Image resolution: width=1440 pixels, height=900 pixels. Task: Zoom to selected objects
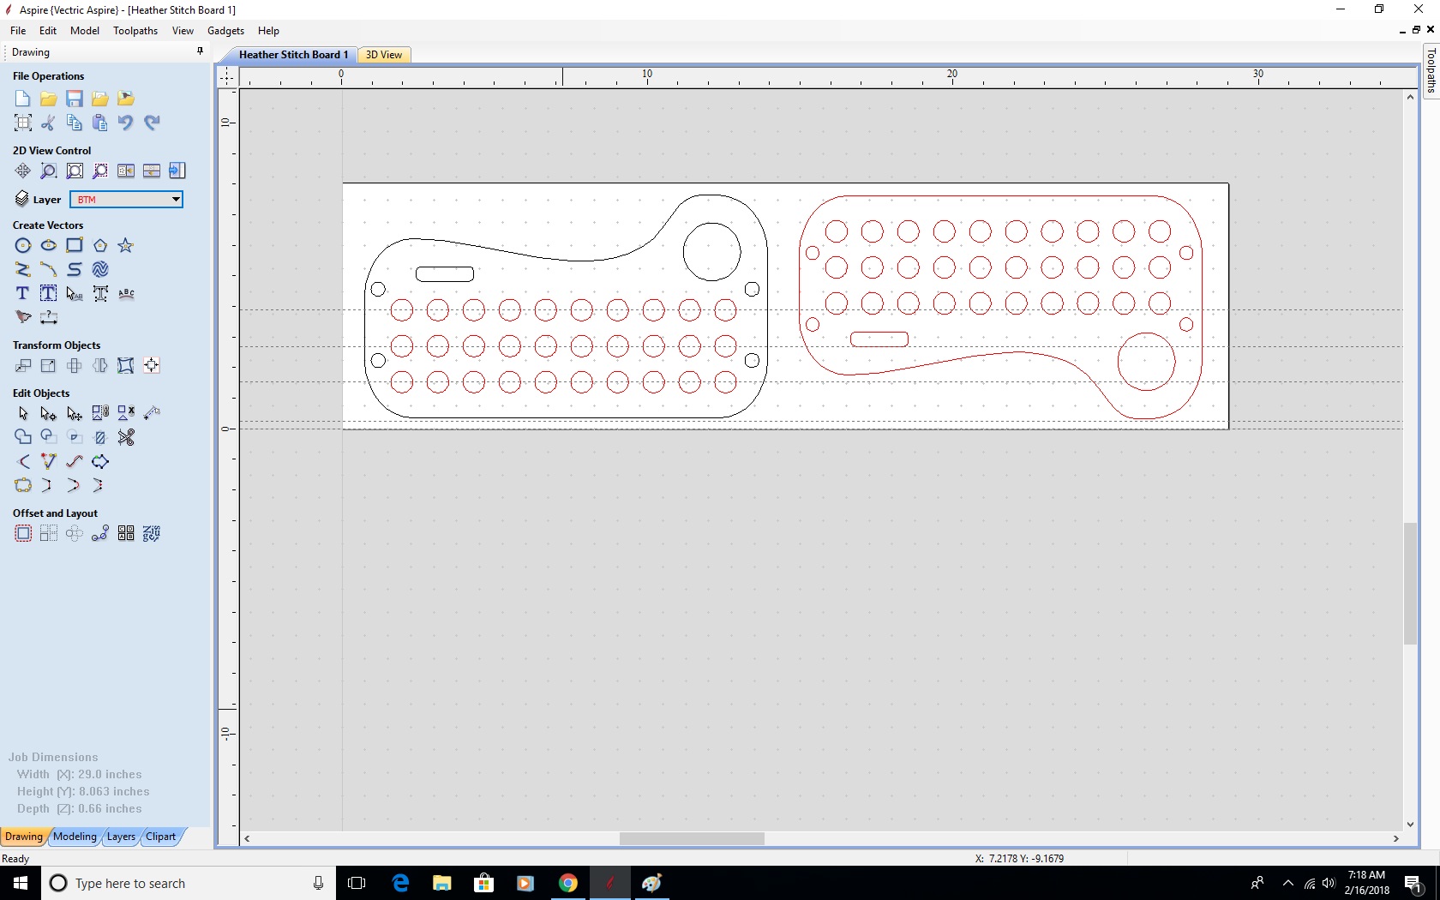[x=100, y=171]
